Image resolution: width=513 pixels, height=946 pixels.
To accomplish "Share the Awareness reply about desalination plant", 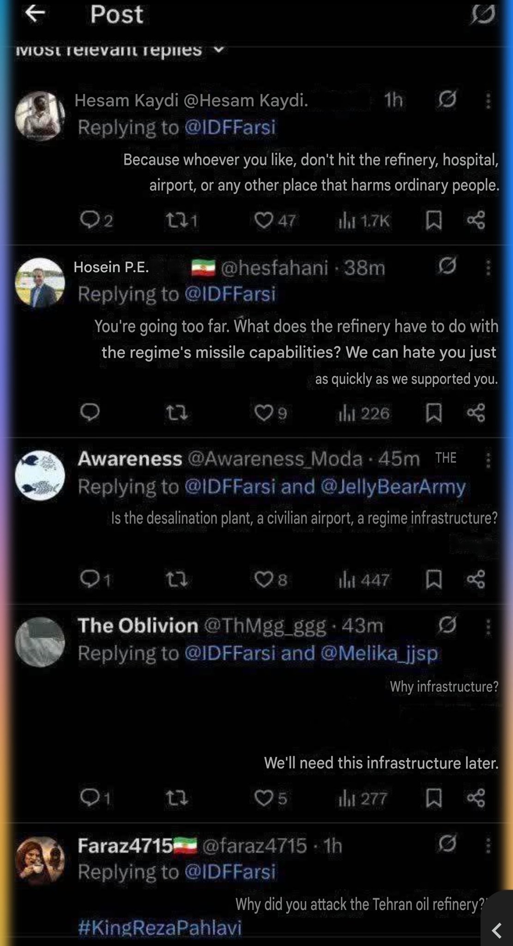I will [x=476, y=579].
